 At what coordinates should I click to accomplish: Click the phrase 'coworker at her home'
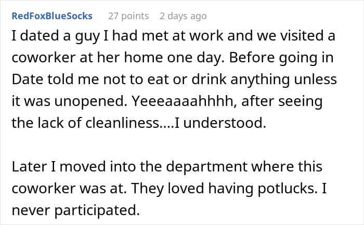click(87, 57)
